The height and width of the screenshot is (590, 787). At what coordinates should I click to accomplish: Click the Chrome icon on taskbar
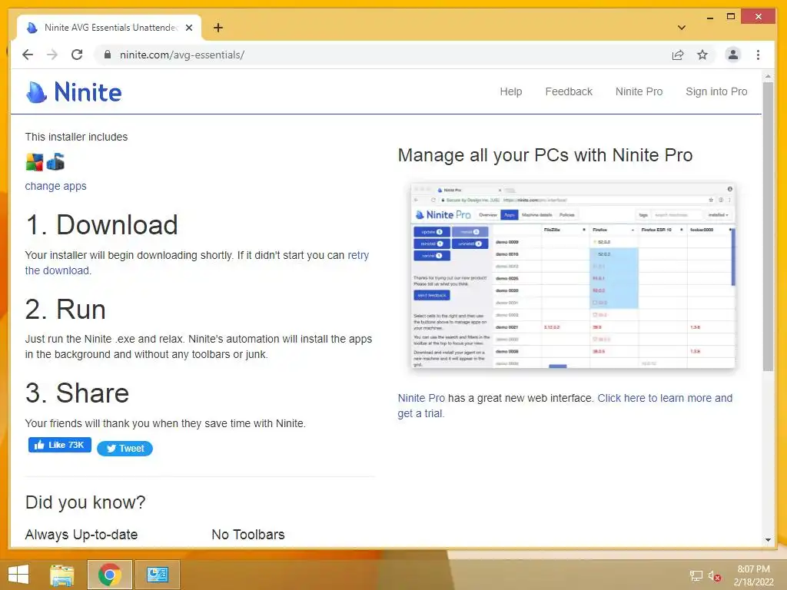point(109,575)
